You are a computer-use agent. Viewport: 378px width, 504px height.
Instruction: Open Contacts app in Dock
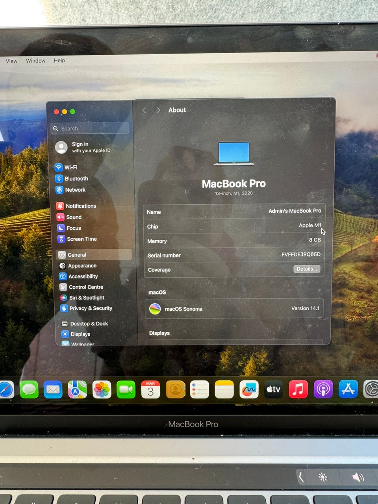(x=176, y=390)
